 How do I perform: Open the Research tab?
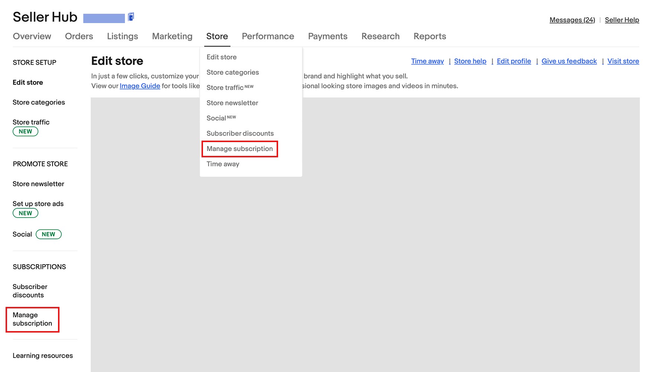coord(381,36)
